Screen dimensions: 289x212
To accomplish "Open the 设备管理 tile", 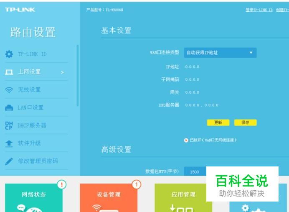I will [x=109, y=198].
